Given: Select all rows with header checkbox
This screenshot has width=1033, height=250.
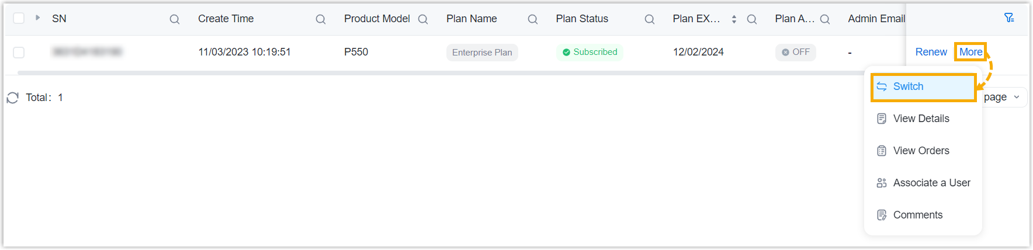Looking at the screenshot, I should pyautogui.click(x=19, y=18).
